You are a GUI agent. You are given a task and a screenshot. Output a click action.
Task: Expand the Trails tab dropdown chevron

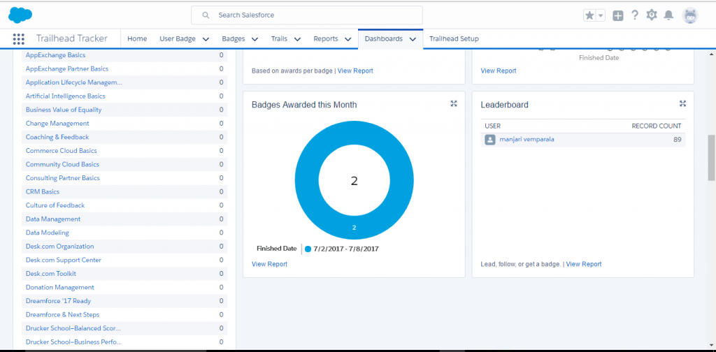pos(298,39)
